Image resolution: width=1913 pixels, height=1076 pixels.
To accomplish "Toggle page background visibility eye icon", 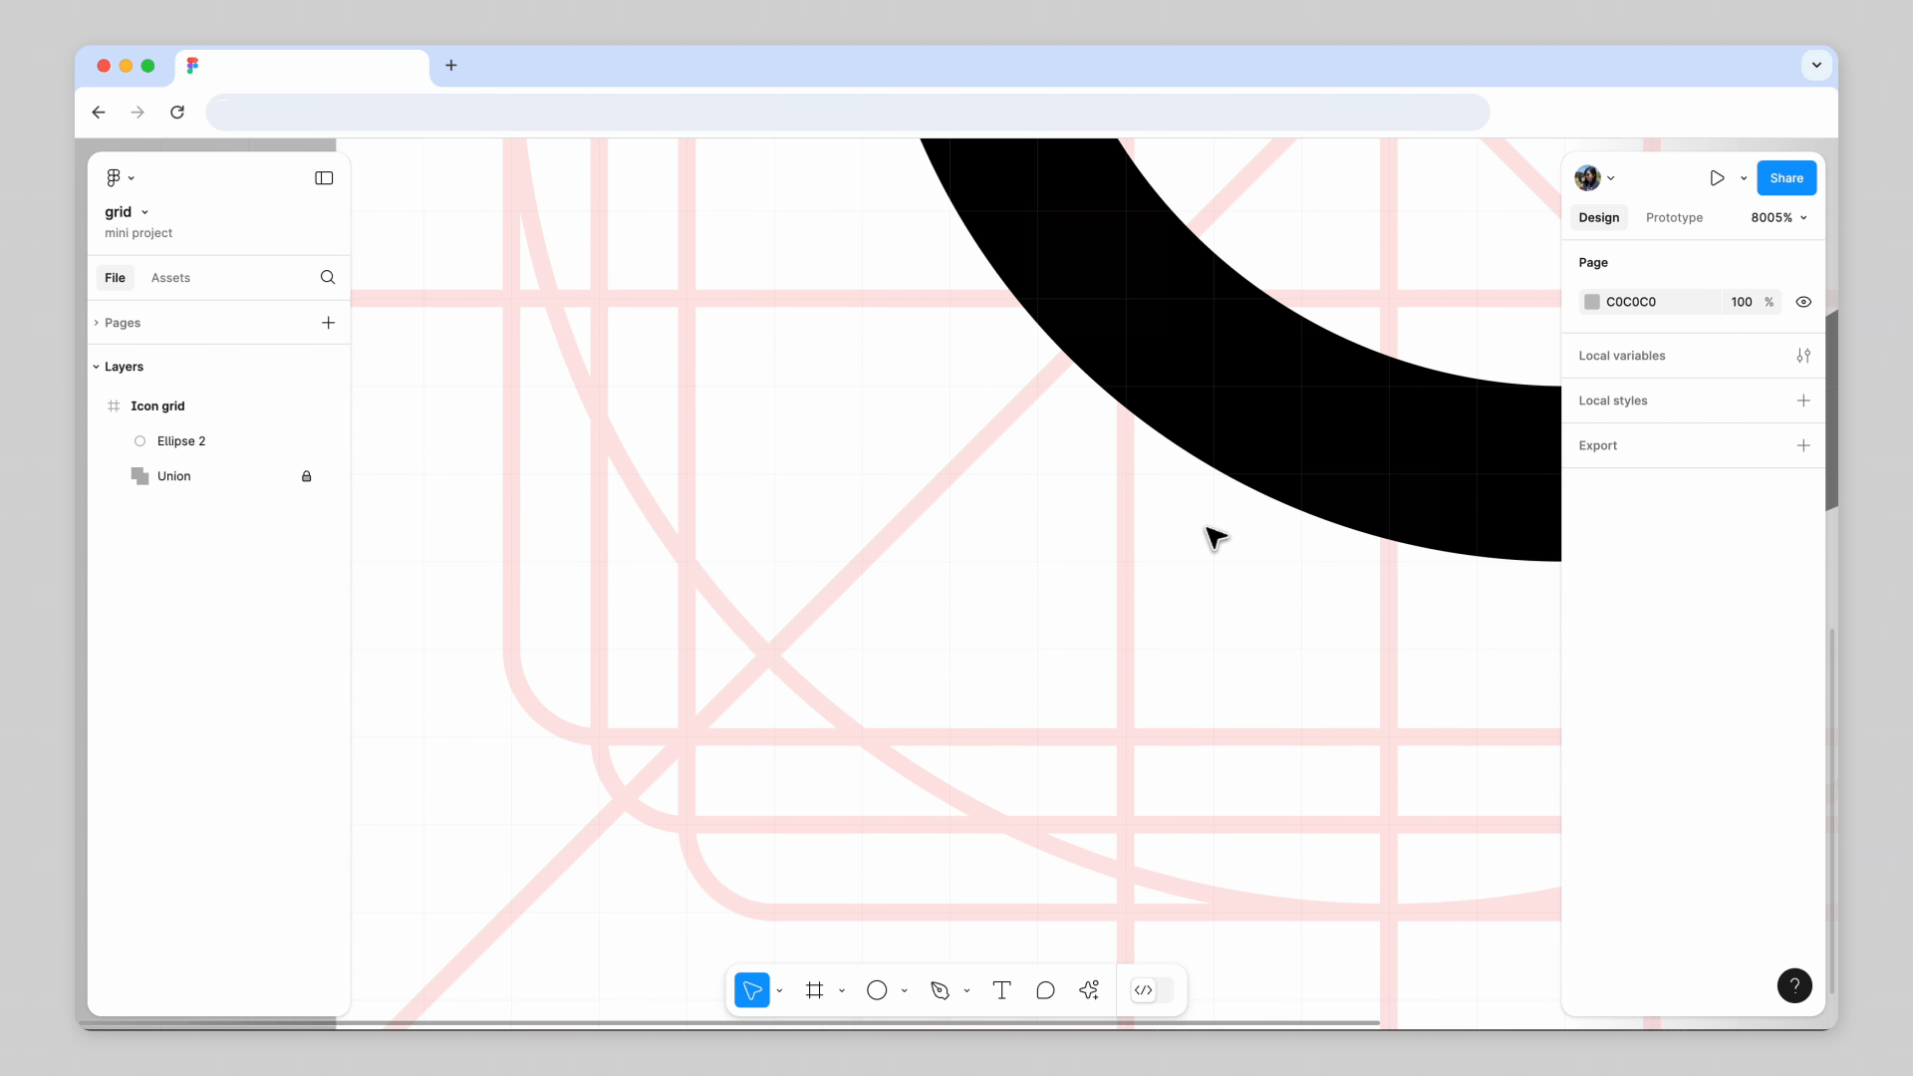I will coord(1803,302).
